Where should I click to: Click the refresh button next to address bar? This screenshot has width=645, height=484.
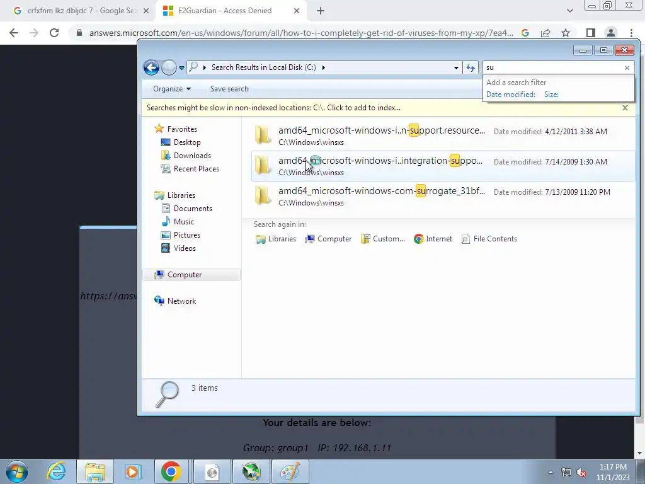click(470, 67)
